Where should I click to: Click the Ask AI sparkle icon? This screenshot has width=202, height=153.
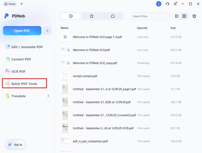tap(10, 144)
